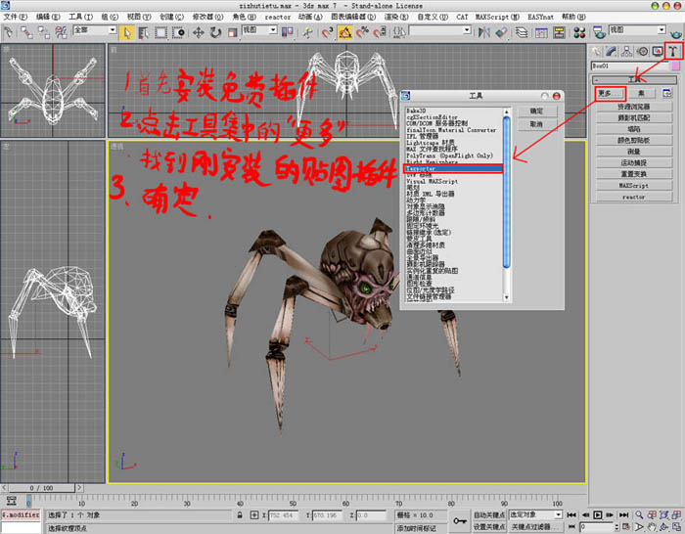Click 取消 in the 工具 dialog
Viewport: 685px width, 534px height.
tap(537, 124)
